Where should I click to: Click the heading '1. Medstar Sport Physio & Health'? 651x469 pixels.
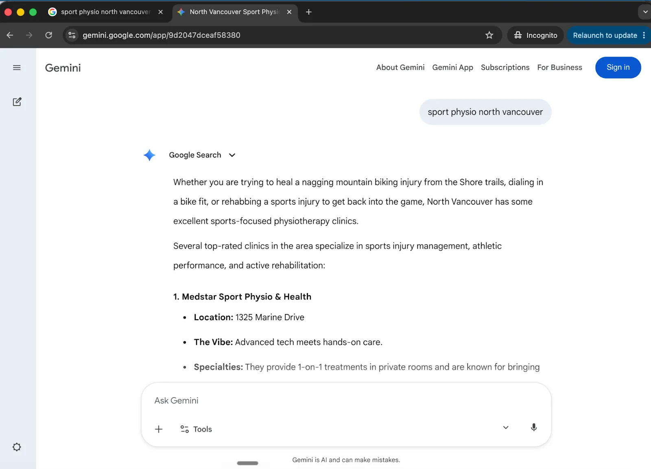(x=242, y=297)
